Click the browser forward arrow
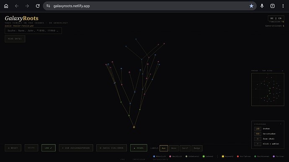The width and height of the screenshot is (289, 162). click(27, 6)
